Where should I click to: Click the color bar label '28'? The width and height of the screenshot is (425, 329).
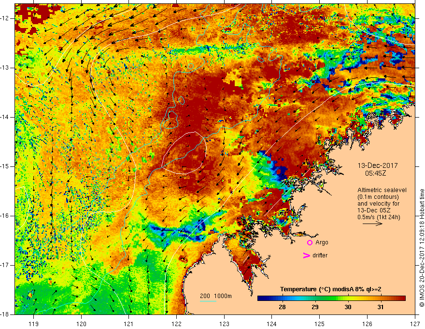point(282,307)
